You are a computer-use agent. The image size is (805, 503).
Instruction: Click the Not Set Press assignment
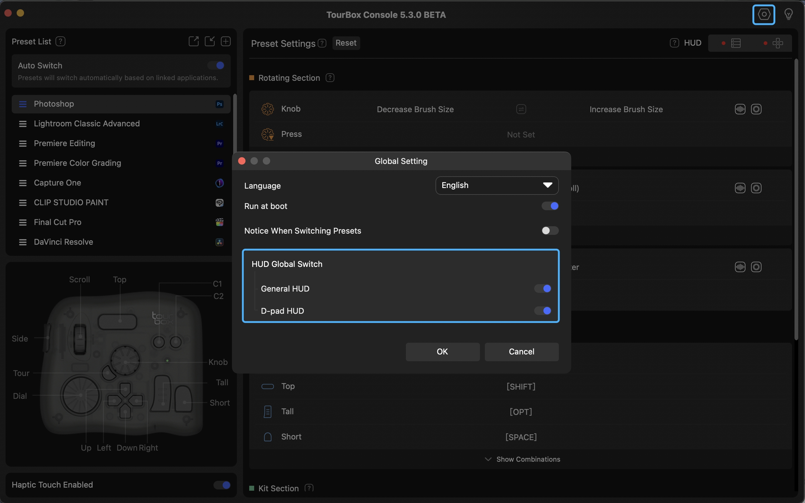(521, 134)
